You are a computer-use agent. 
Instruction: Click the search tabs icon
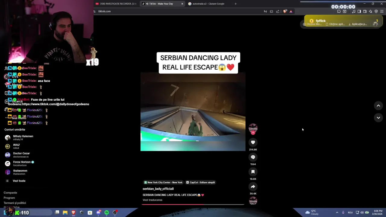pyautogui.click(x=345, y=11)
